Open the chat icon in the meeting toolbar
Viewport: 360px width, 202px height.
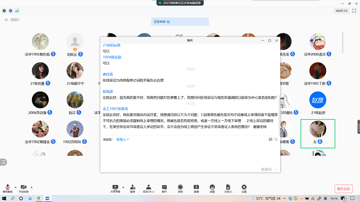point(165,189)
